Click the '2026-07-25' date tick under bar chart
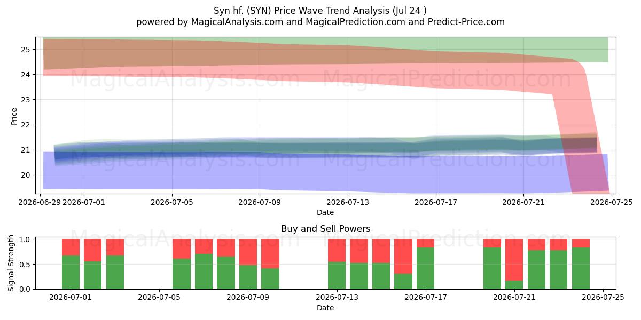Image resolution: width=641 pixels, height=320 pixels. pyautogui.click(x=604, y=298)
